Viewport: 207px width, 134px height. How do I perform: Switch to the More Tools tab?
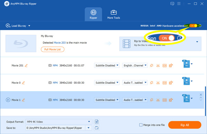[x=114, y=14]
